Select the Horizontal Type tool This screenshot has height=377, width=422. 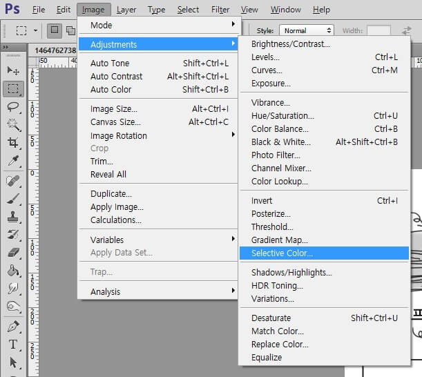pyautogui.click(x=13, y=345)
